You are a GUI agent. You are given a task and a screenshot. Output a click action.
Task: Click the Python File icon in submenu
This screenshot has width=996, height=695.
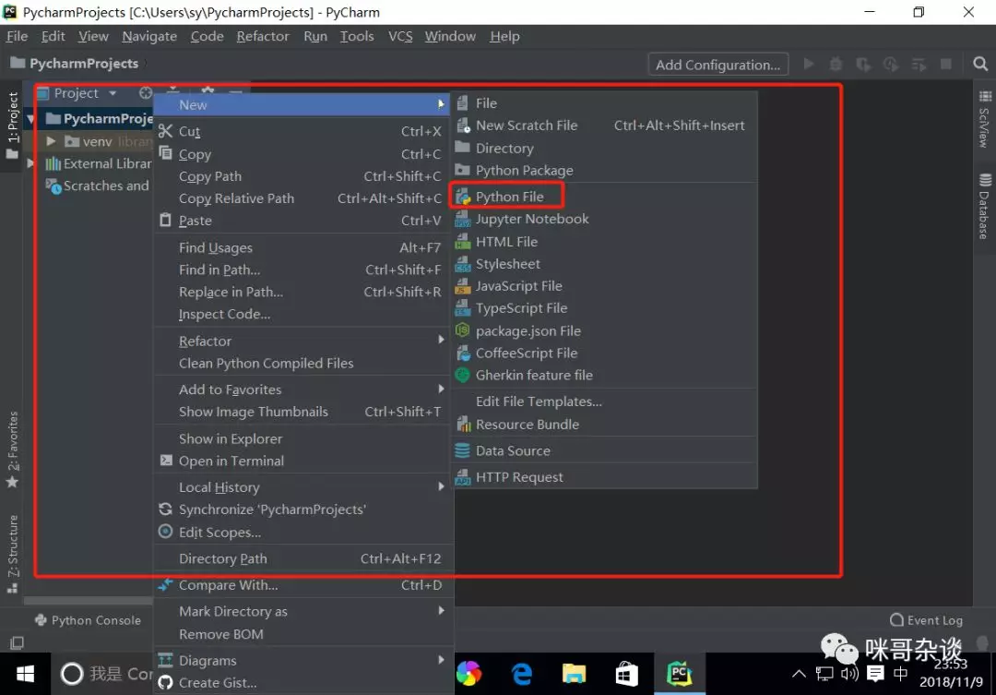(463, 198)
